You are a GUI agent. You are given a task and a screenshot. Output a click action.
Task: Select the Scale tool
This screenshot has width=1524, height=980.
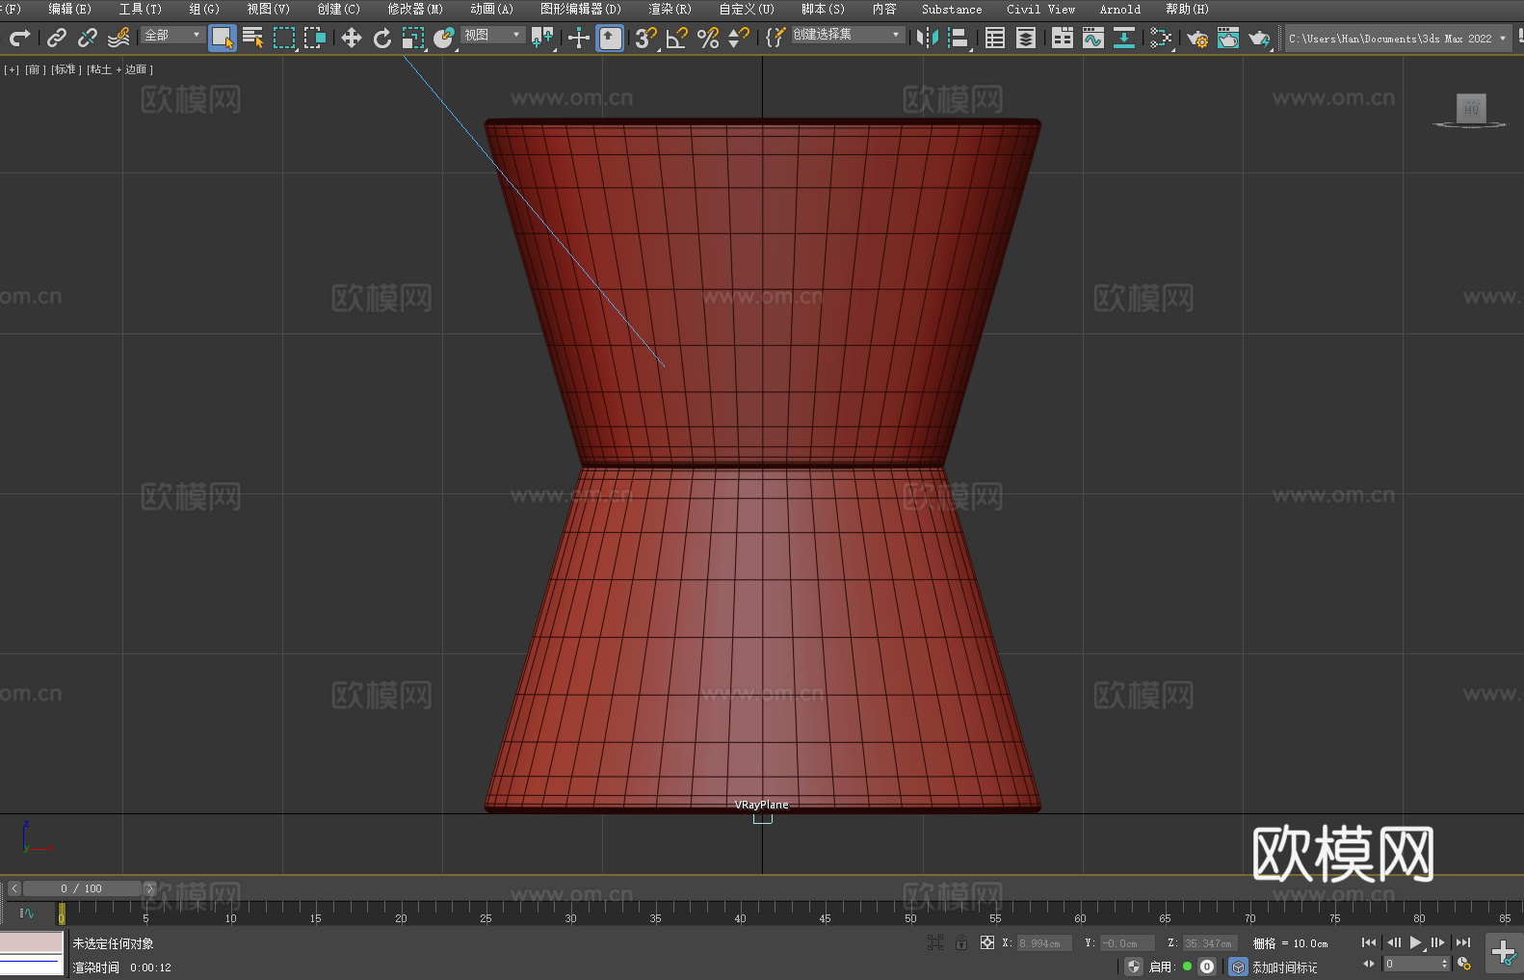413,38
